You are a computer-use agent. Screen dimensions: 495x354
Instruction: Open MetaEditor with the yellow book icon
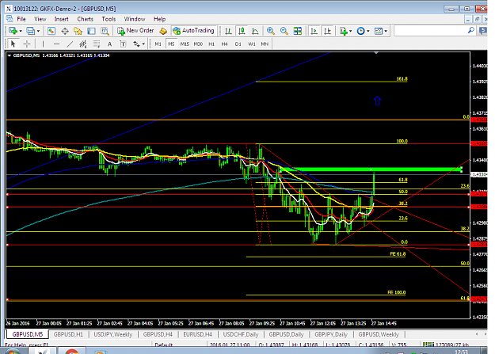pyautogui.click(x=163, y=31)
